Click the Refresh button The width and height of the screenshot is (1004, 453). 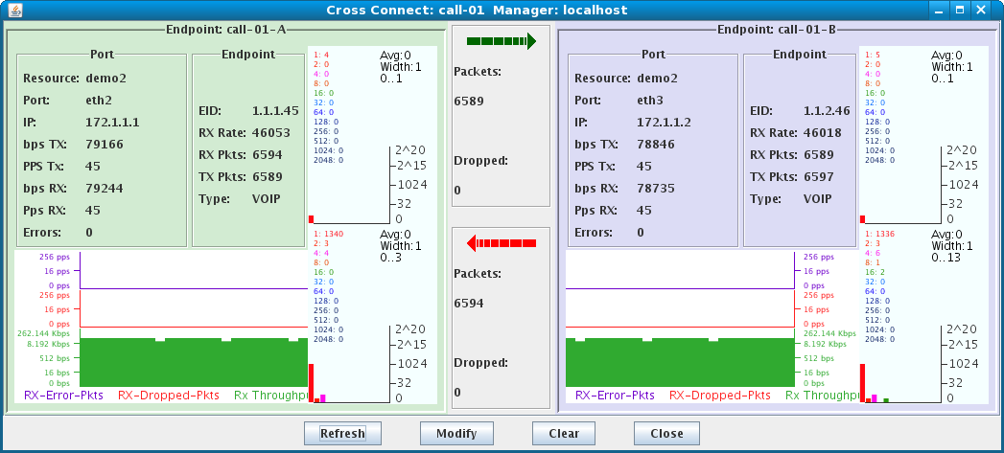(342, 433)
